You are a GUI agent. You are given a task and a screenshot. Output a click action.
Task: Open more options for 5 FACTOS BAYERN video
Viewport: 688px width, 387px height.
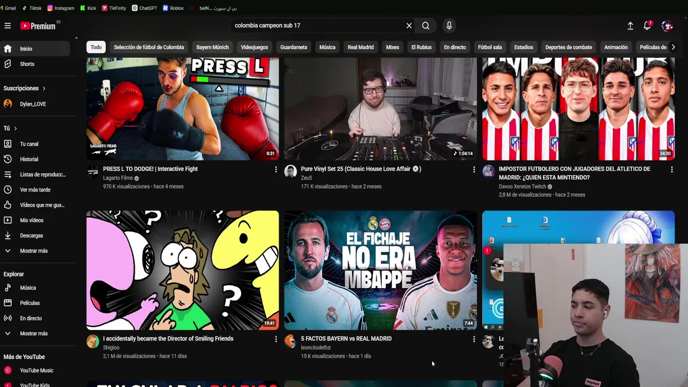click(474, 339)
